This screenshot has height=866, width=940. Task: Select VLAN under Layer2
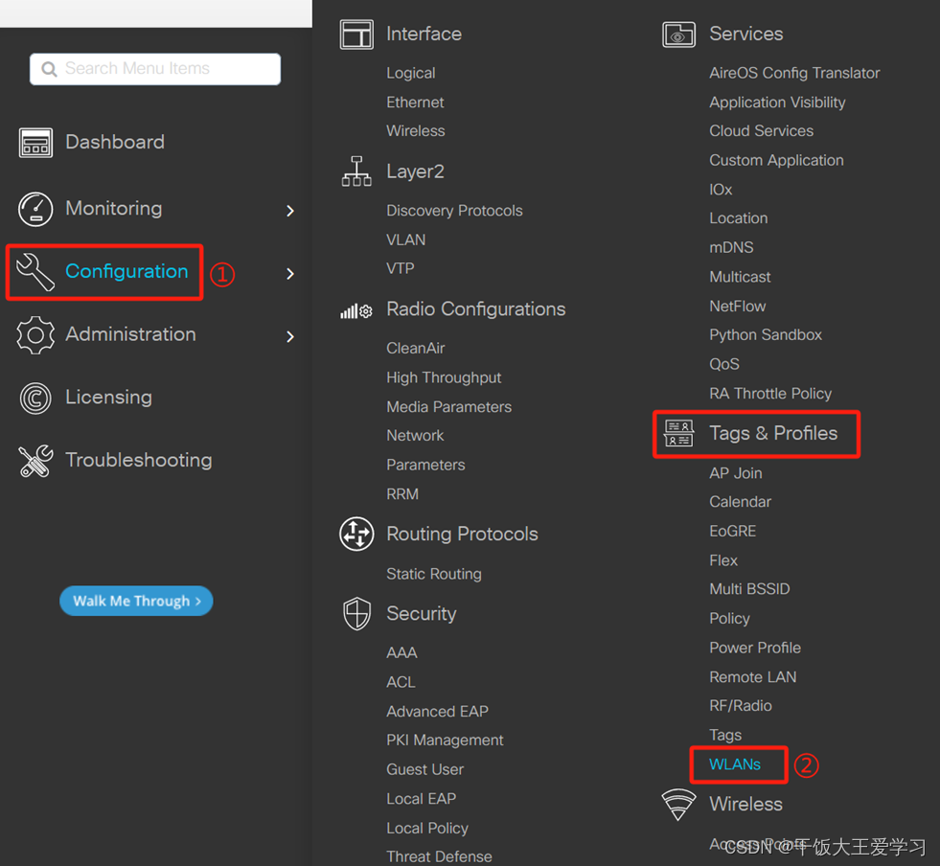coord(405,239)
